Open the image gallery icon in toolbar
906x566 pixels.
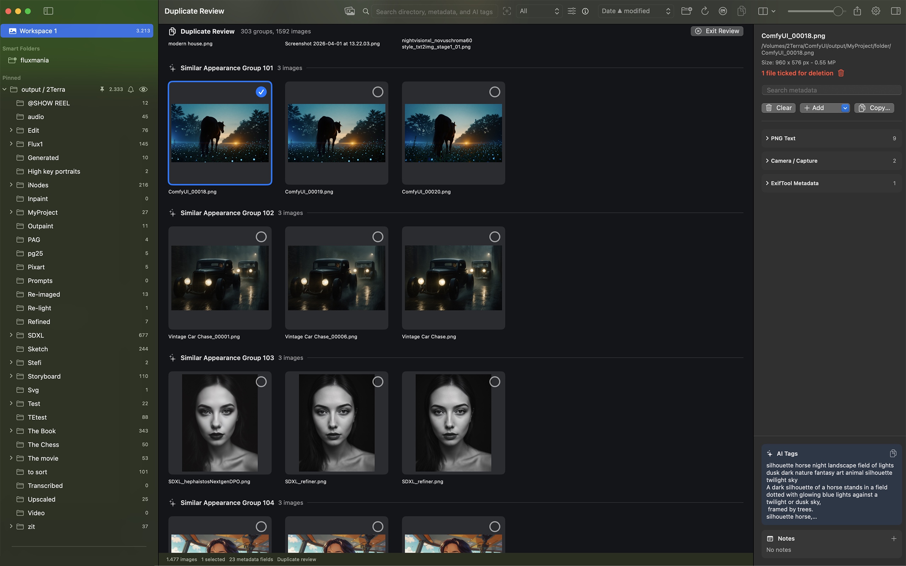point(349,11)
